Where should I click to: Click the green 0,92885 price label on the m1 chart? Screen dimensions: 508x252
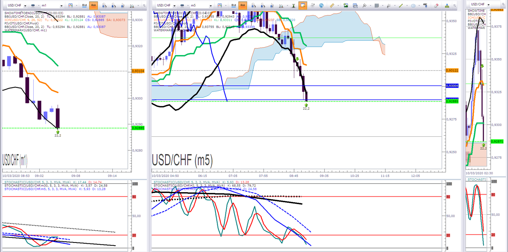click(x=138, y=128)
